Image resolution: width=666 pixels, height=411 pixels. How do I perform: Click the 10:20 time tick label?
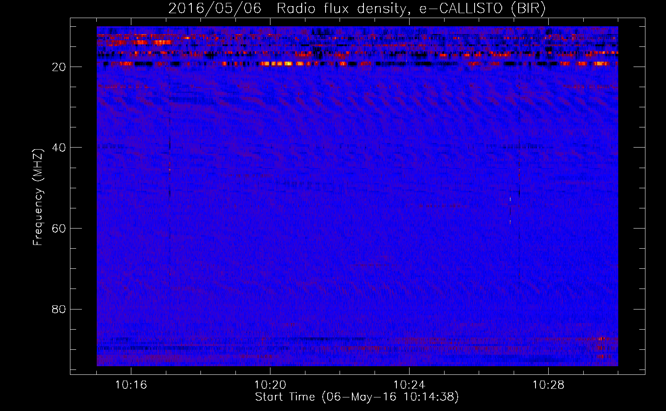click(270, 385)
